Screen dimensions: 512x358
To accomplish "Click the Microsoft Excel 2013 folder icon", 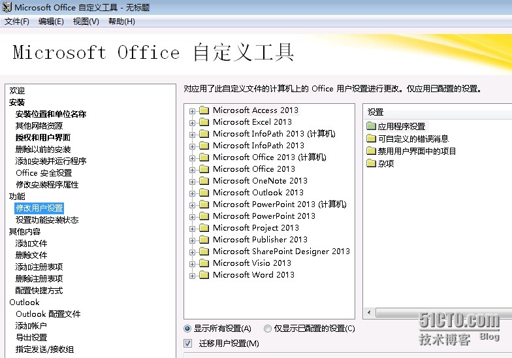I will pos(204,122).
